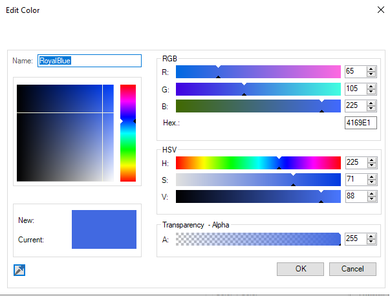
Task: Increase the Alpha value with up arrow
Action: click(x=371, y=237)
